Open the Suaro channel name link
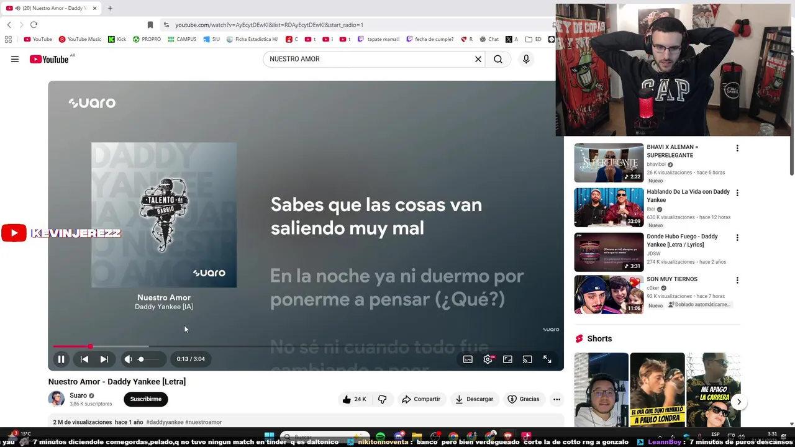 [x=78, y=395]
